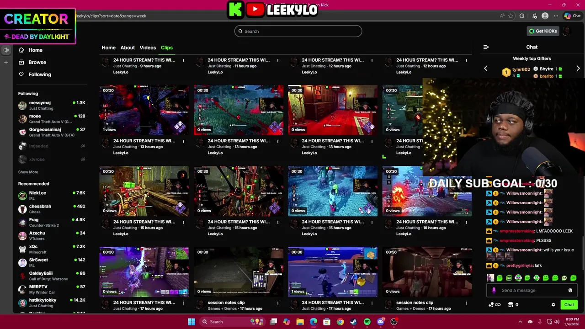Image resolution: width=585 pixels, height=329 pixels.
Task: Open browser Extensions puzzle icon
Action: [x=522, y=16]
